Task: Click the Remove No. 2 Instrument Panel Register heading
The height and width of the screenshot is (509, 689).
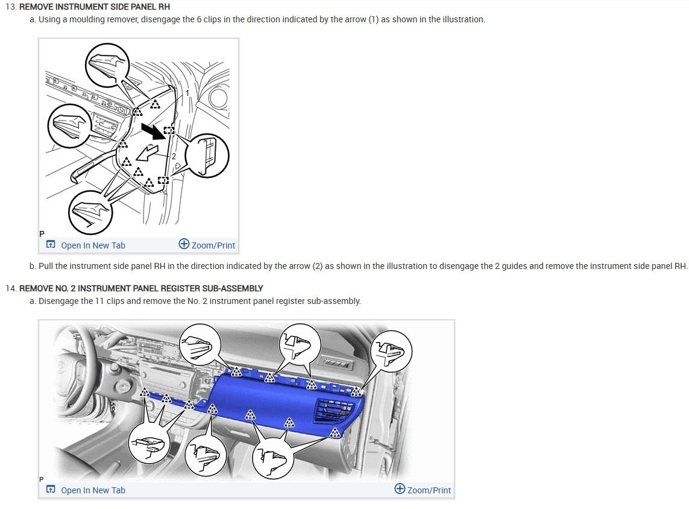Action: [x=141, y=288]
